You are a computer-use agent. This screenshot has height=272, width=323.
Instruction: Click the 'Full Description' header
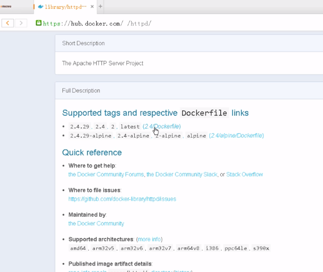click(81, 90)
